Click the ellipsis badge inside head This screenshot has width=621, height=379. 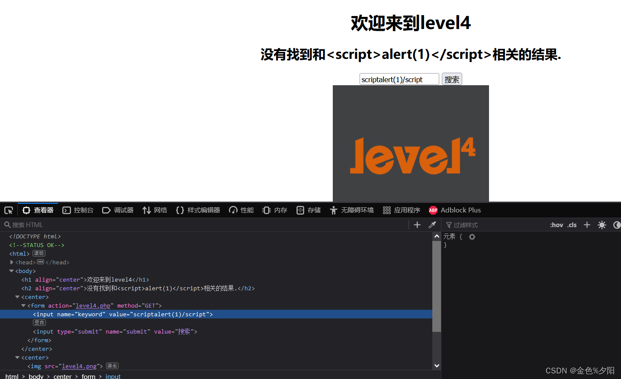click(x=41, y=262)
